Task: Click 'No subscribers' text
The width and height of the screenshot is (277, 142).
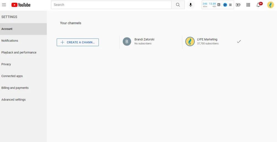Action: pyautogui.click(x=143, y=44)
